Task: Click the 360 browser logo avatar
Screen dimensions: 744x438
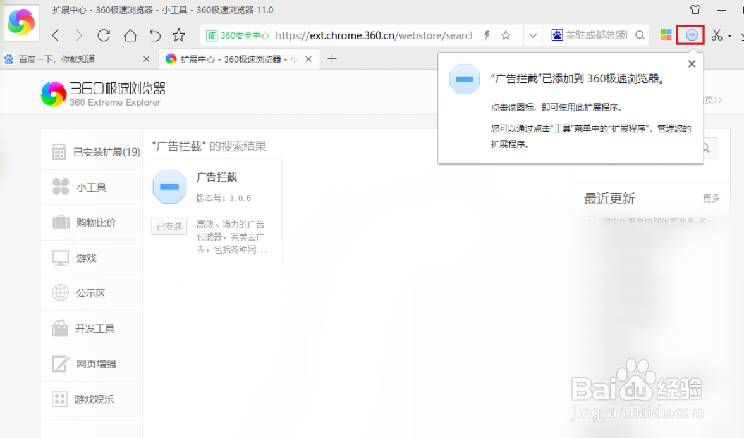Action: 21,22
